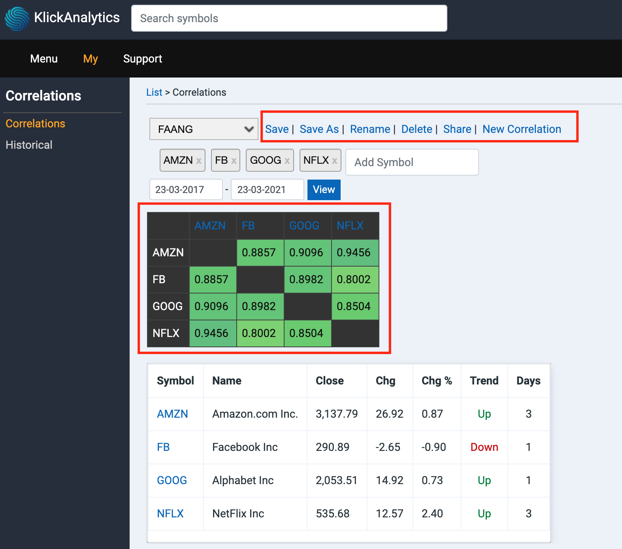Image resolution: width=622 pixels, height=549 pixels.
Task: Click the AMZN symbol link in table
Action: [x=172, y=414]
